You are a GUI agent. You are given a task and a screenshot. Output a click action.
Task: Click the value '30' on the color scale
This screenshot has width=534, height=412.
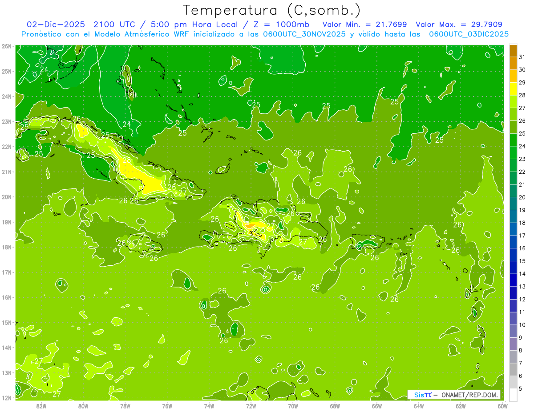(x=522, y=70)
